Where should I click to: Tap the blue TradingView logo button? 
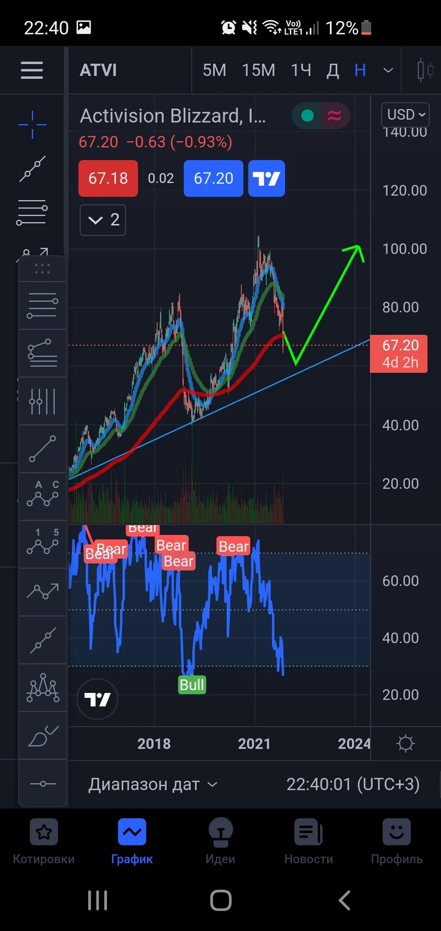click(x=267, y=178)
